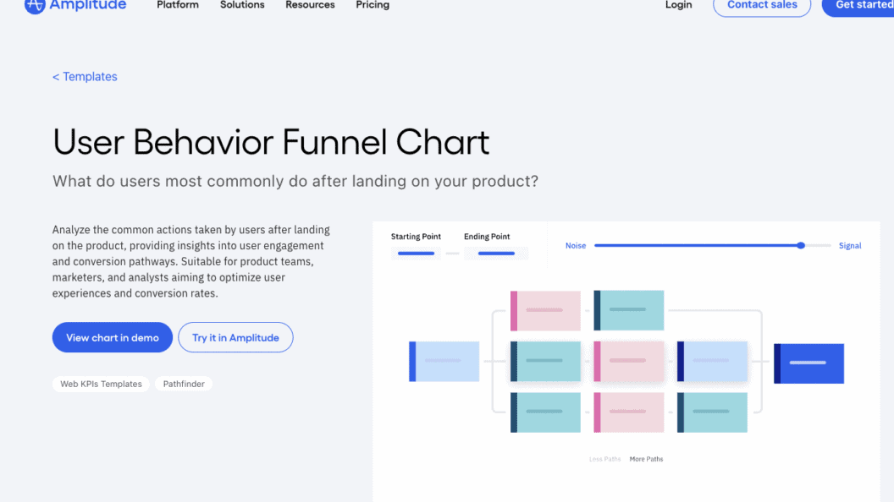Image resolution: width=894 pixels, height=502 pixels.
Task: Select the pink node in the top path
Action: click(544, 310)
